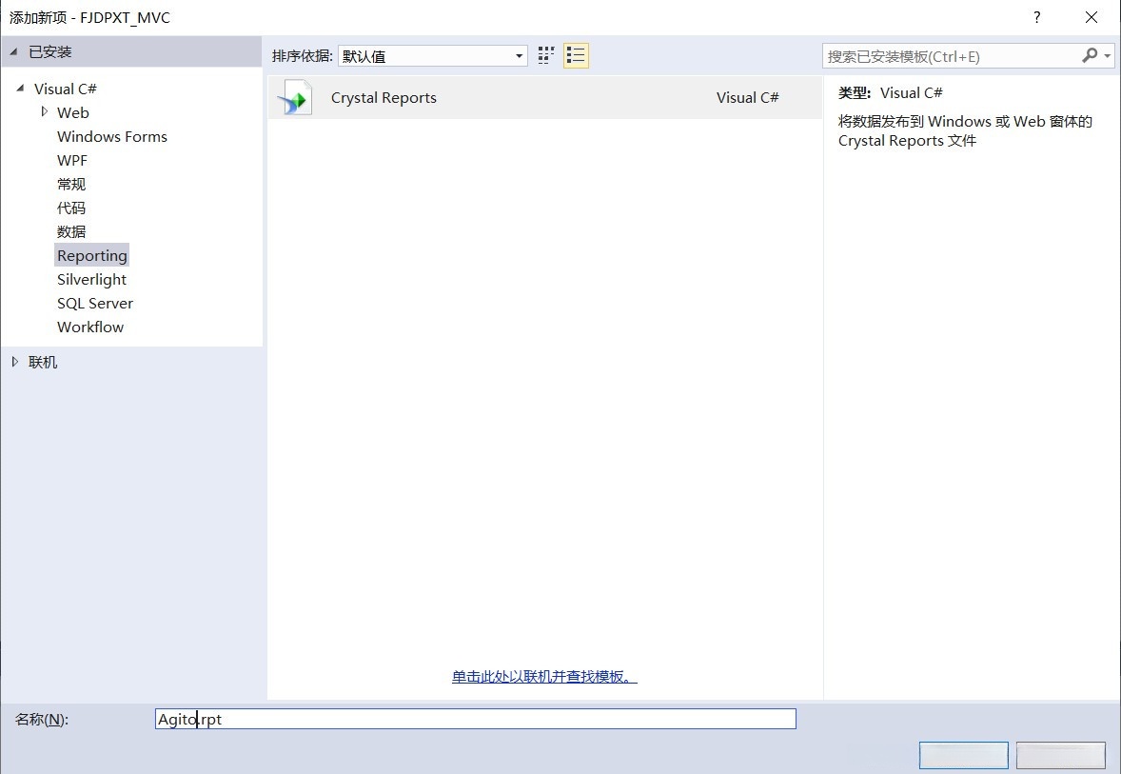Select Workflow category

coord(90,327)
